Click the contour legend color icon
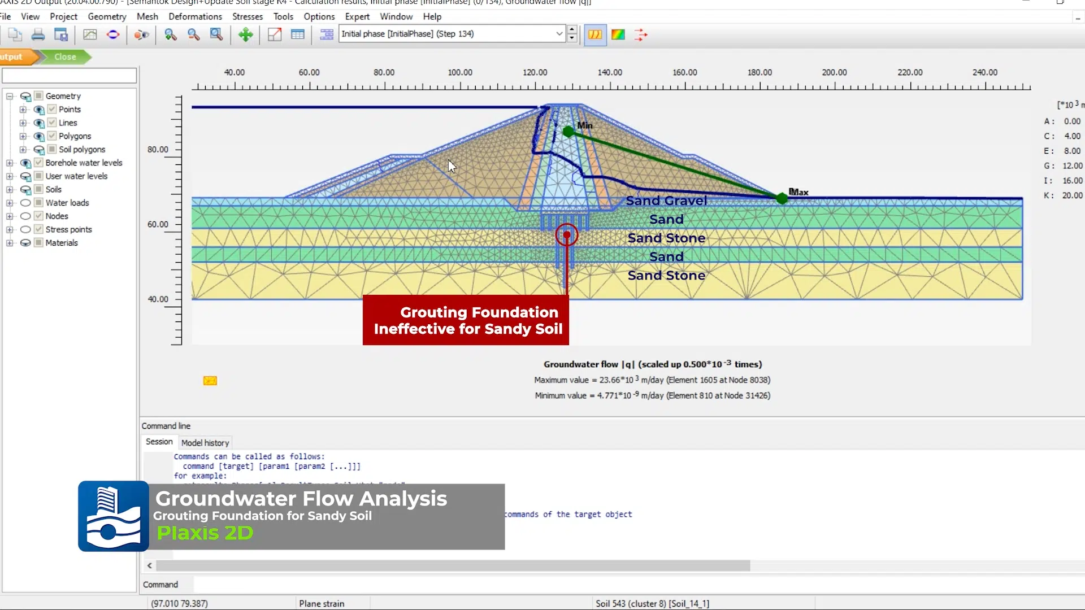 (618, 34)
